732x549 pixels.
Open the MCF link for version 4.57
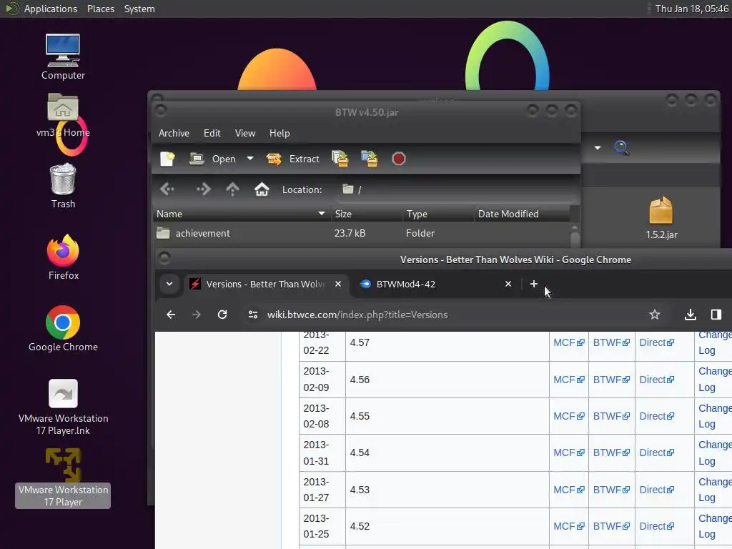tap(568, 342)
